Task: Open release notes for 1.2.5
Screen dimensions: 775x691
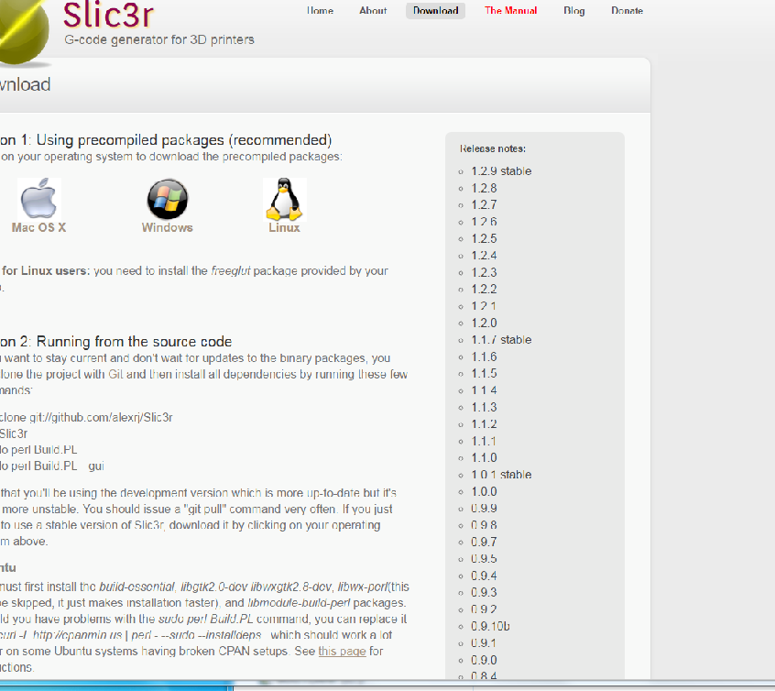Action: (484, 238)
